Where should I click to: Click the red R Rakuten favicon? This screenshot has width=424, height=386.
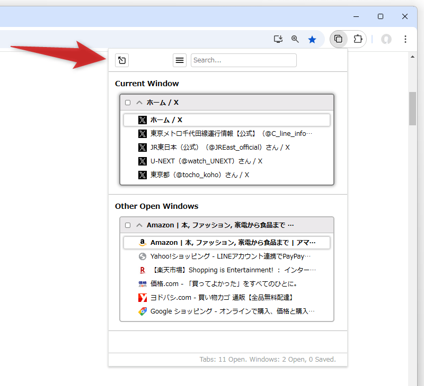(143, 270)
